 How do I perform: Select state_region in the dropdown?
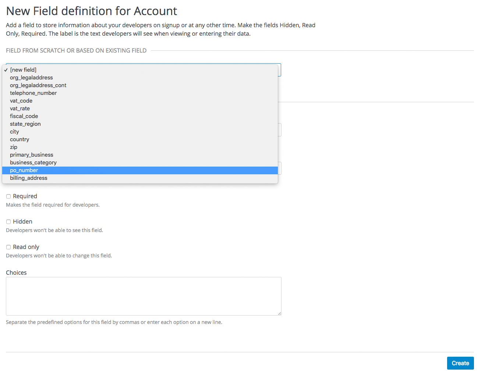[x=25, y=124]
